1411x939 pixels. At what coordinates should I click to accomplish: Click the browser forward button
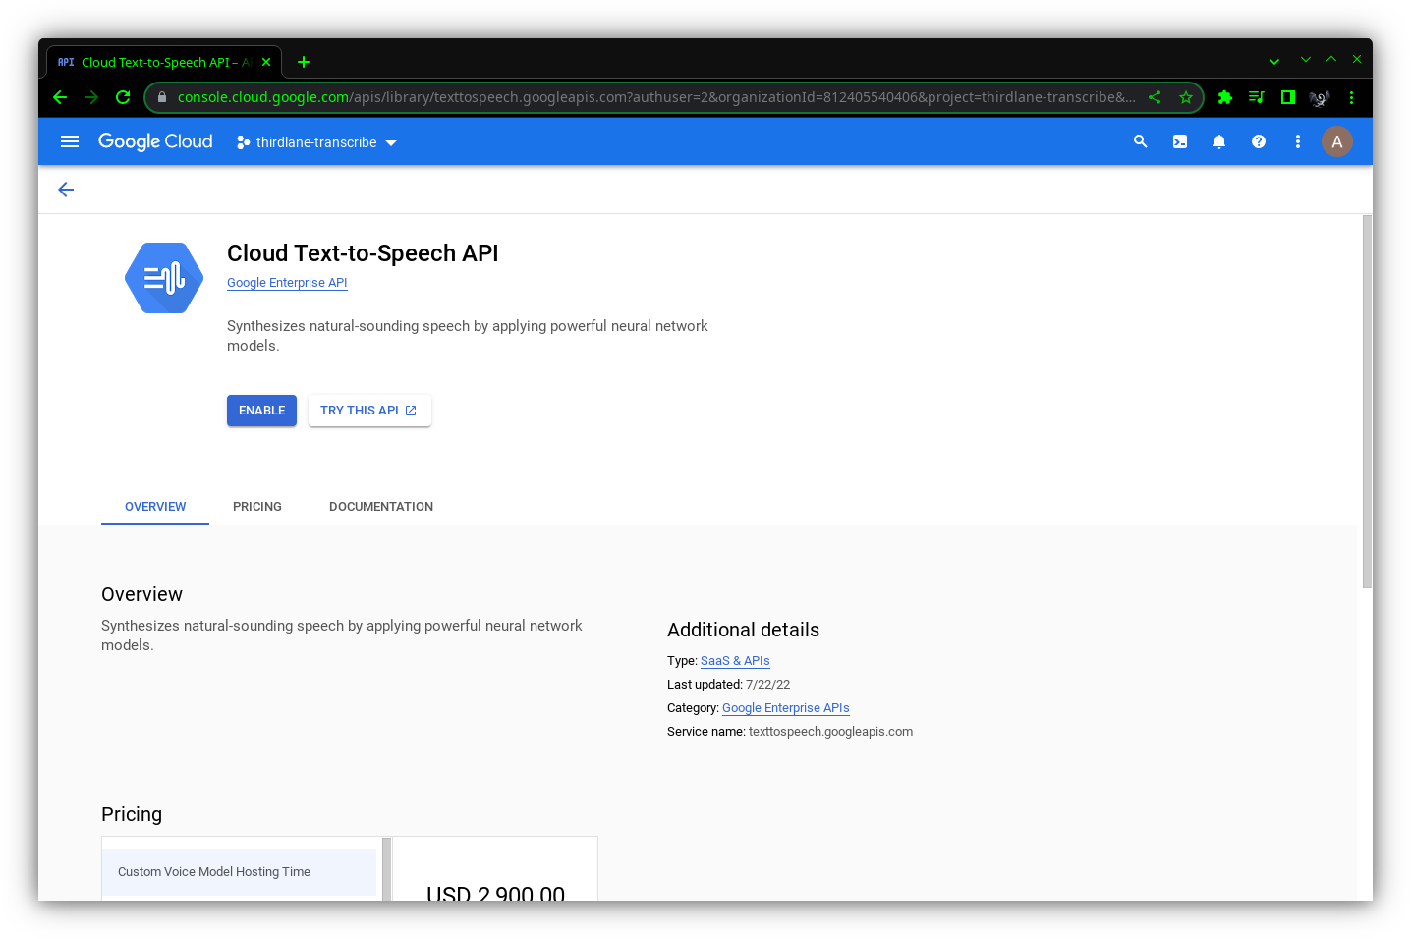point(91,97)
